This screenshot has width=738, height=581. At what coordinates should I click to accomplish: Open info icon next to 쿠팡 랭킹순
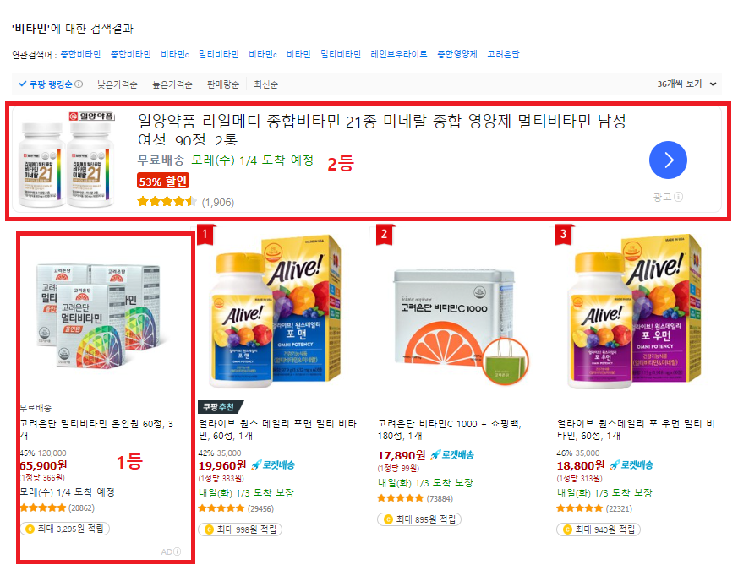coord(79,84)
